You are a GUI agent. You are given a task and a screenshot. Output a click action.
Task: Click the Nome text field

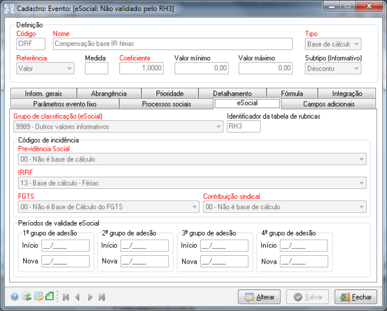coord(172,44)
